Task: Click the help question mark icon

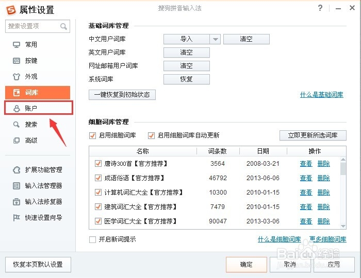Action: (320, 8)
